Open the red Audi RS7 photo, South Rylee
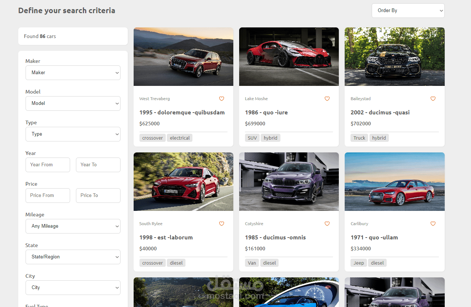Image resolution: width=471 pixels, height=307 pixels. pyautogui.click(x=183, y=182)
